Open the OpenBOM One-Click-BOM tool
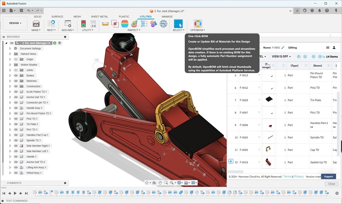Screen dimensions: 342x204 (x=198, y=24)
